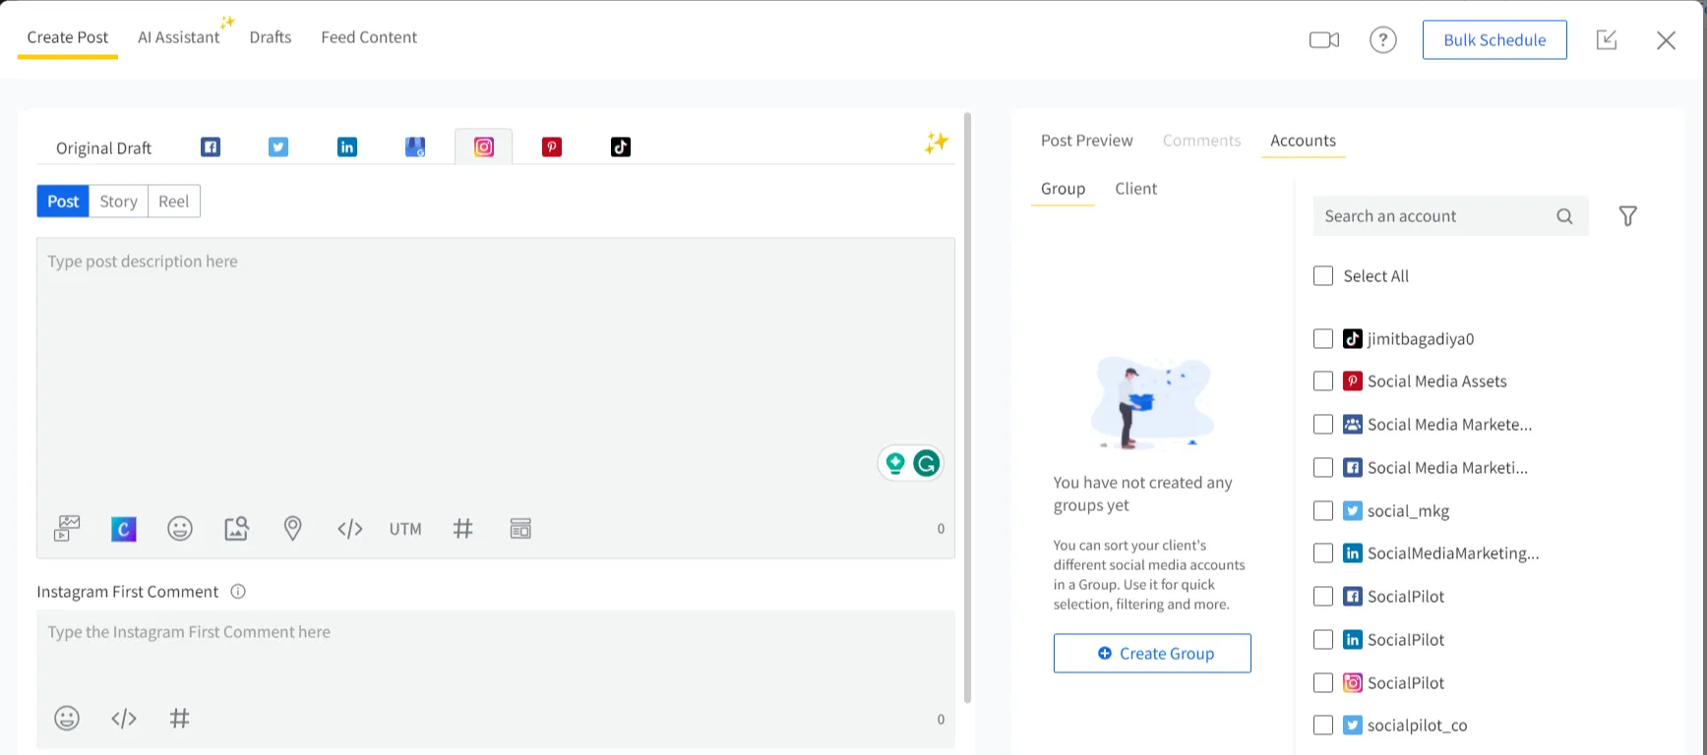Click the location pin icon
Screen dimensions: 1707x755
tap(292, 529)
